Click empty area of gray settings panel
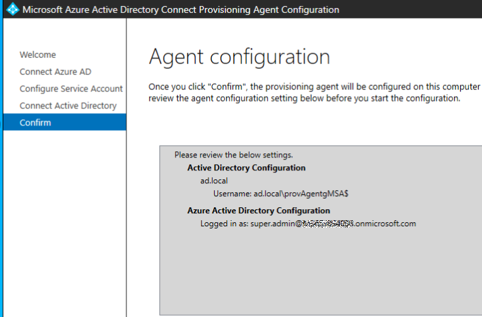This screenshot has width=482, height=317. (321, 273)
